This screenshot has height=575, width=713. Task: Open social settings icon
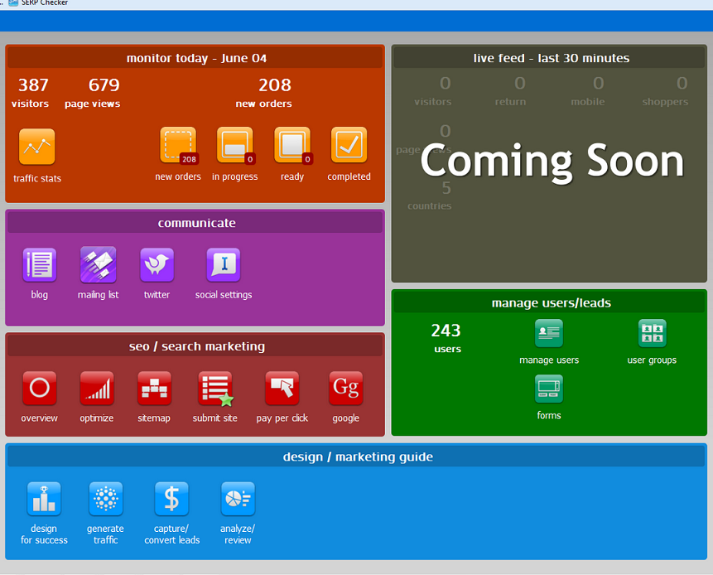[x=224, y=265]
